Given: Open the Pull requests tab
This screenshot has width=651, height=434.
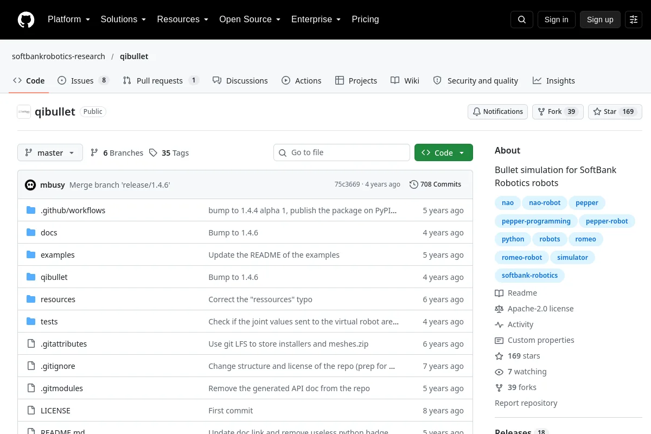Looking at the screenshot, I should click(161, 80).
